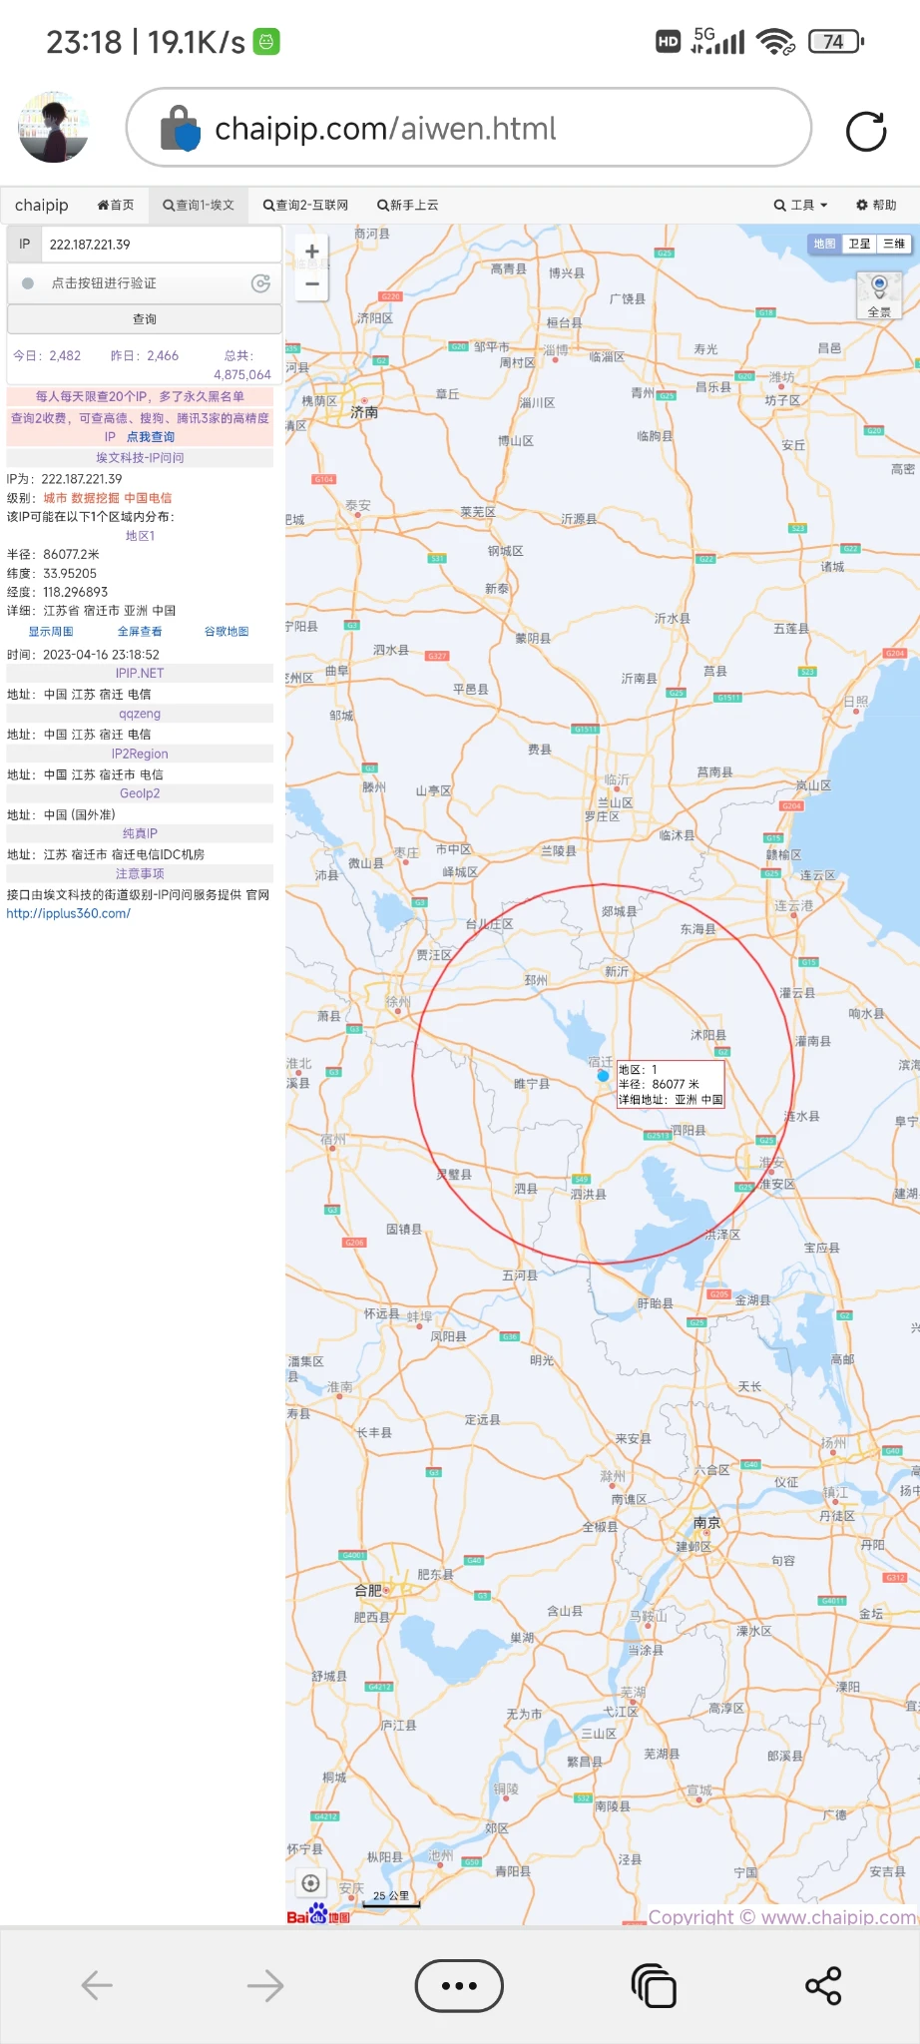Zoom in the map with plus button
The image size is (920, 2044).
coord(312,252)
